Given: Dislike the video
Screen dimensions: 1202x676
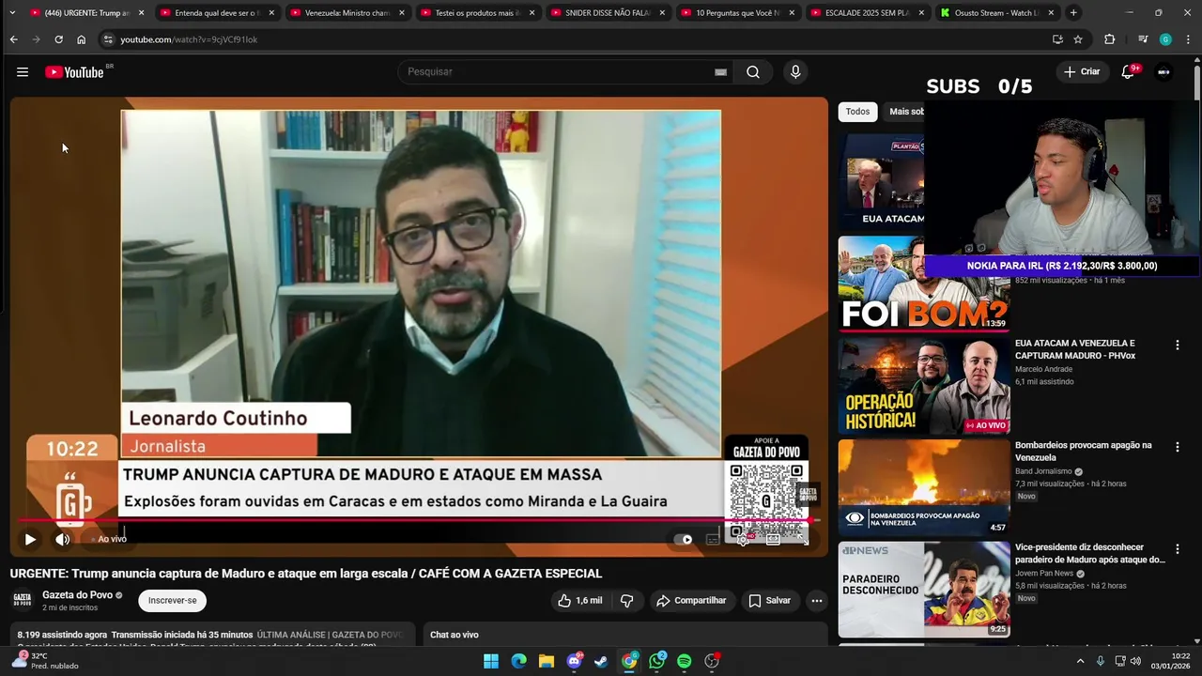Looking at the screenshot, I should pos(627,601).
